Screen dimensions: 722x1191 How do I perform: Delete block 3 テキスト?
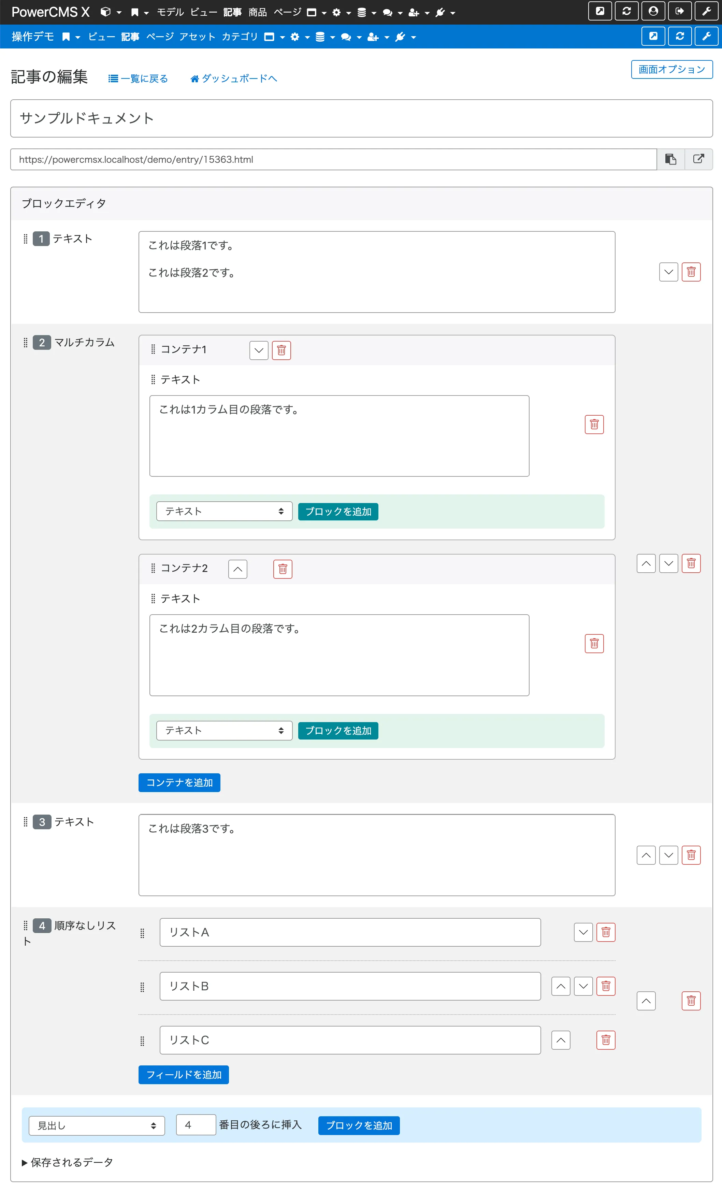click(691, 855)
